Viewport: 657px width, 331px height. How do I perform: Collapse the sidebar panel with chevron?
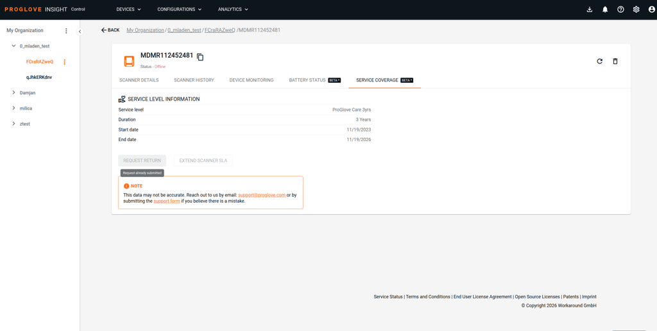80,31
